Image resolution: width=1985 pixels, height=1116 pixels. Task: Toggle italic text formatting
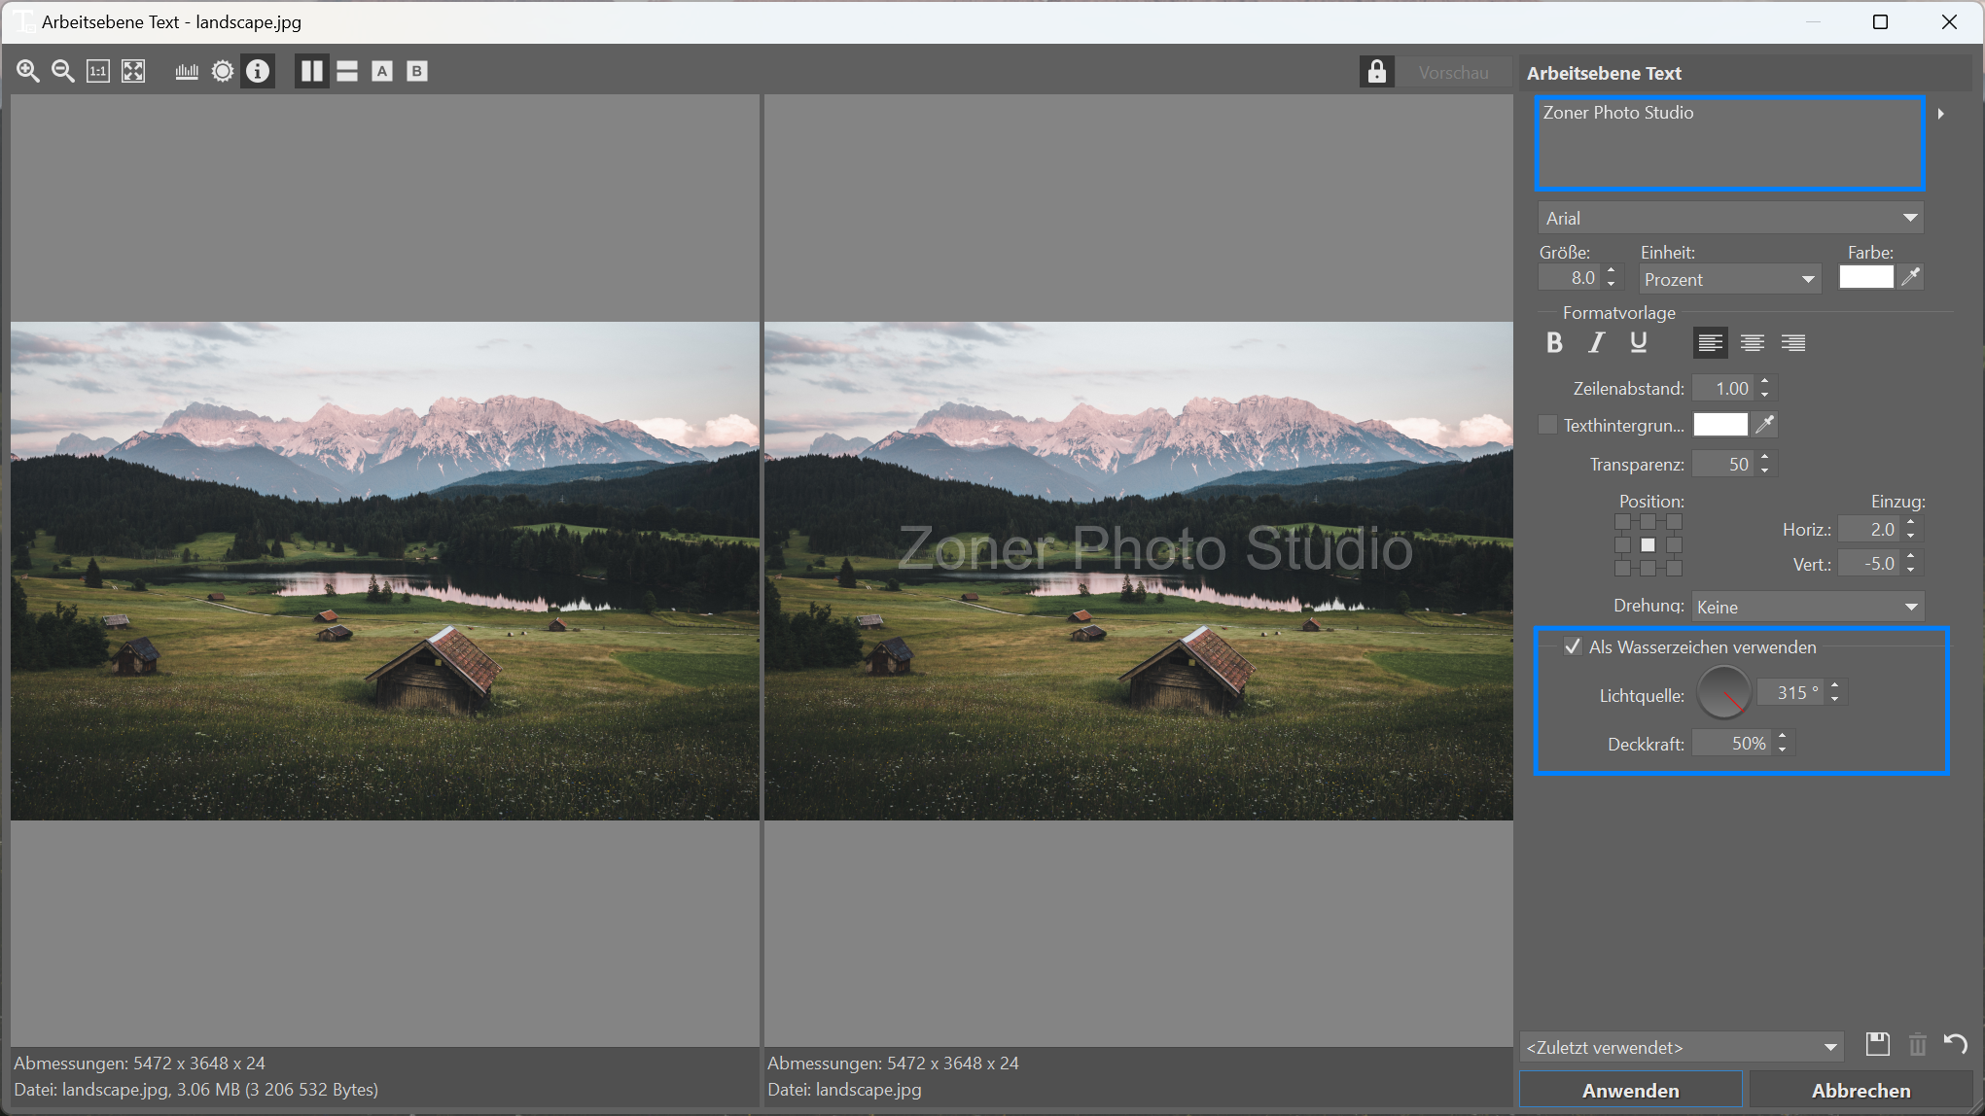pyautogui.click(x=1596, y=342)
